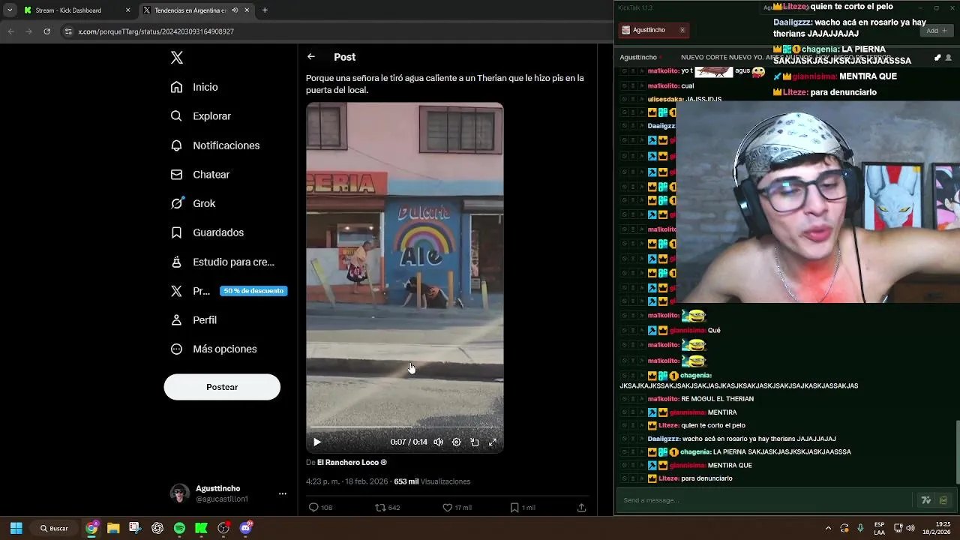Close the Stream - Kick Dashboard tab
Screen dimensions: 960x540
127,10
